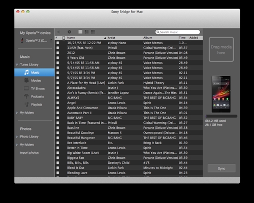
Task: Click the magnifier icon in search field
Action: (x=158, y=32)
